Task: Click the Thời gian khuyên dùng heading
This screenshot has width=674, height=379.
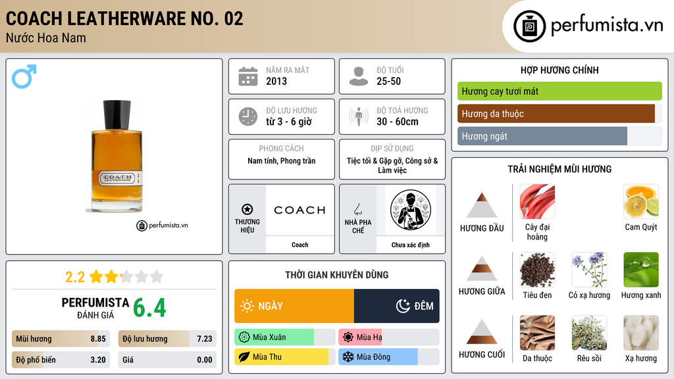Action: pyautogui.click(x=337, y=275)
